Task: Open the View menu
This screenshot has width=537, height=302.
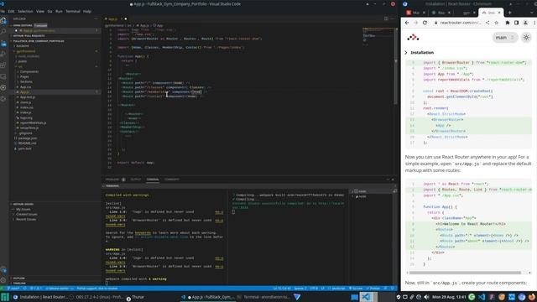Action: pos(40,11)
